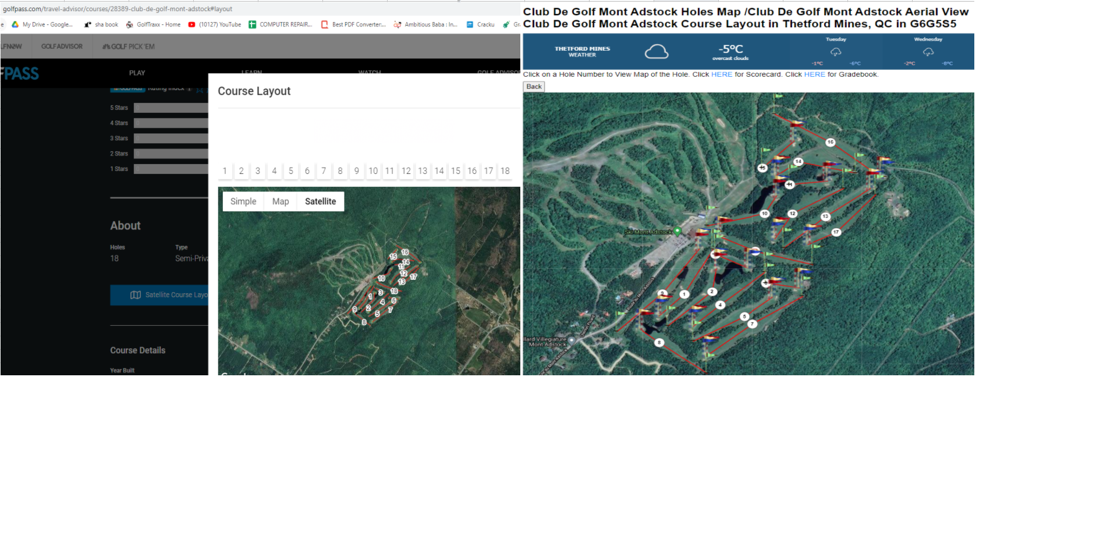The height and width of the screenshot is (544, 1114).
Task: Switch Course Layout view to Simple
Action: [x=243, y=201]
